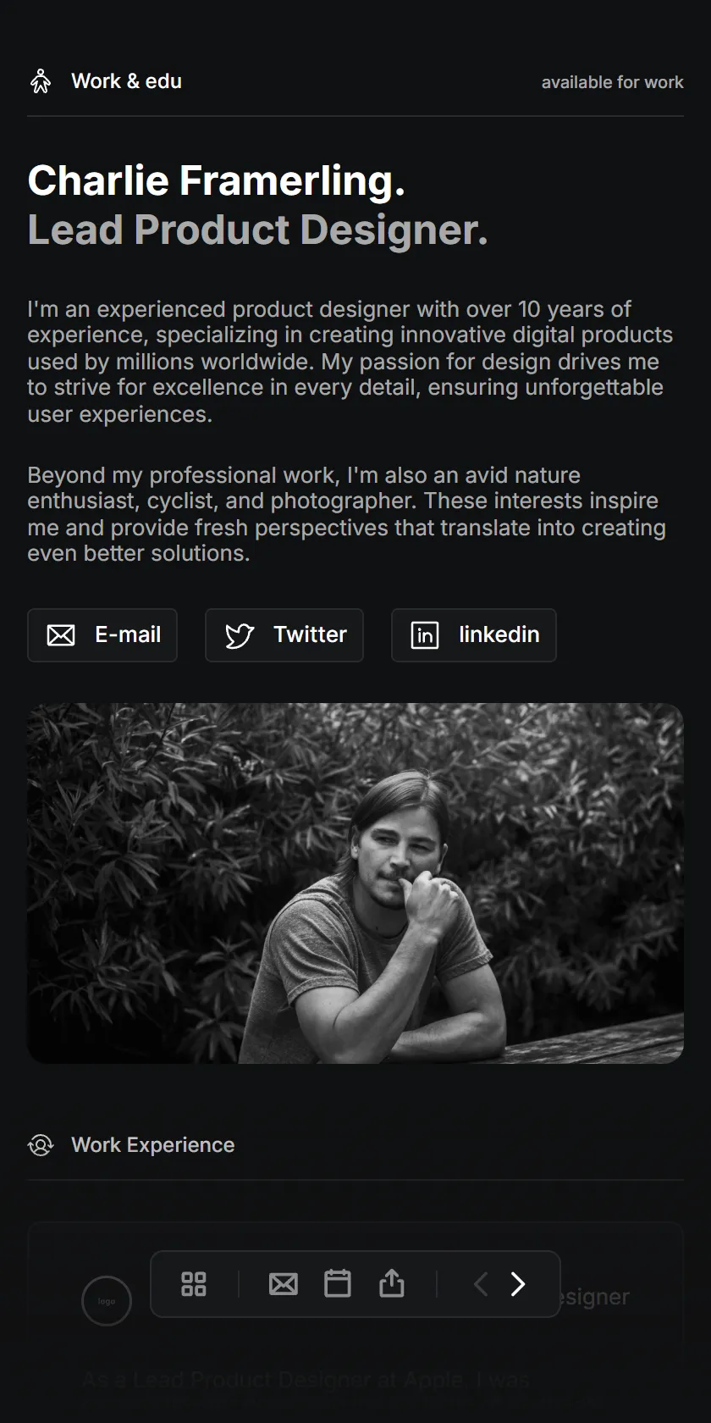Click the Twitter bird icon
The height and width of the screenshot is (1423, 711).
pyautogui.click(x=240, y=635)
